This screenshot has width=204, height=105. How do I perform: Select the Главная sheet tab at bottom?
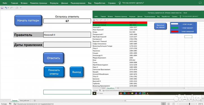pyautogui.click(x=14, y=100)
